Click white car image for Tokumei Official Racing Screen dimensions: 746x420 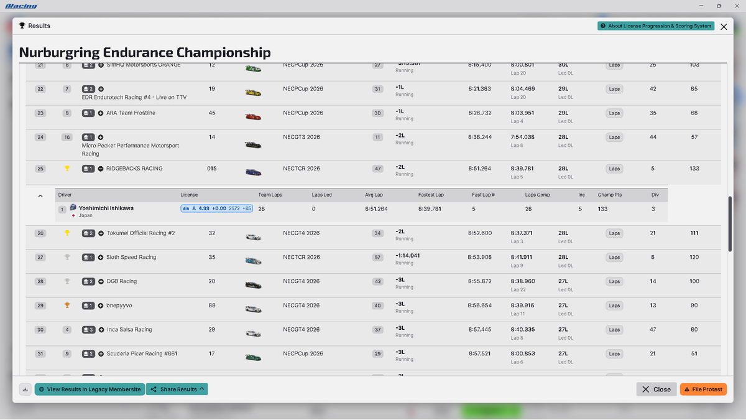tap(253, 237)
